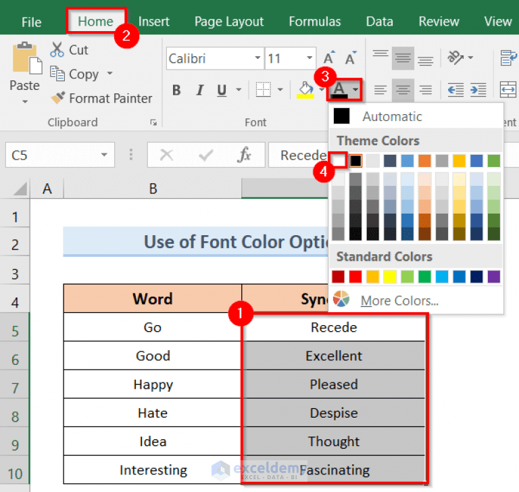Toggle Bold formatting
The image size is (519, 492).
tap(176, 90)
